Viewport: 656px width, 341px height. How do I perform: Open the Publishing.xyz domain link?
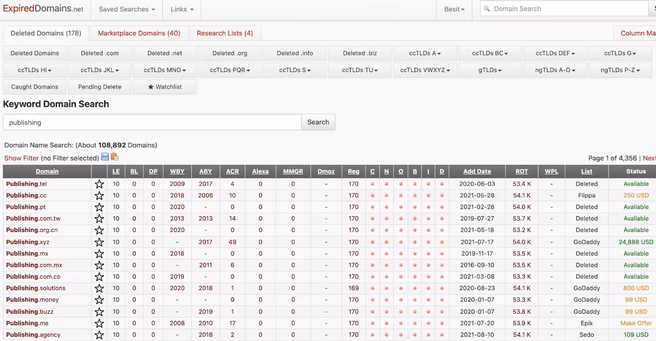tap(27, 242)
